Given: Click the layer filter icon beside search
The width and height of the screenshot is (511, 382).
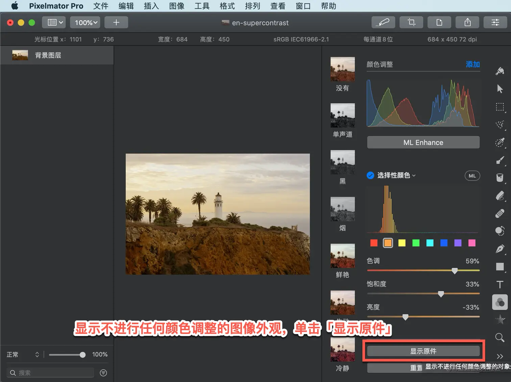Looking at the screenshot, I should (x=103, y=373).
